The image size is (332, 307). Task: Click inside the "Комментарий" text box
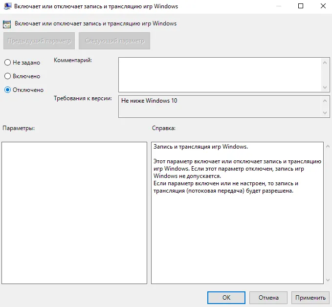pyautogui.click(x=220, y=74)
